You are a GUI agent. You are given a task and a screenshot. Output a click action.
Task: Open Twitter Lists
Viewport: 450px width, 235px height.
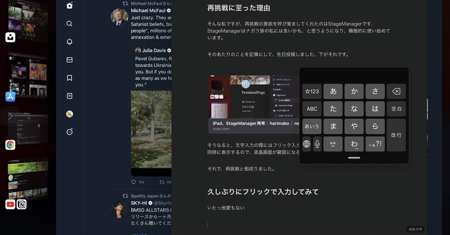[x=69, y=96]
